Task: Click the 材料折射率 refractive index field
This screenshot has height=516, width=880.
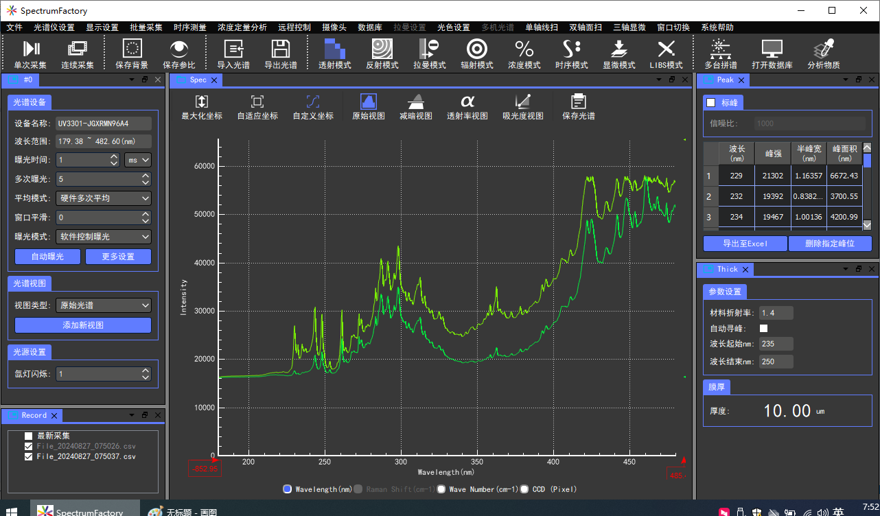Action: pyautogui.click(x=776, y=313)
